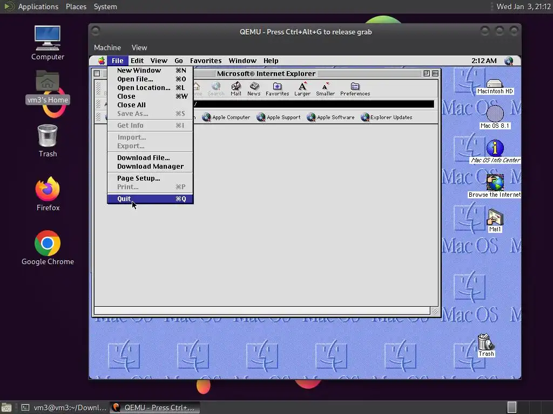This screenshot has width=553, height=414.
Task: Open the Preferences toolbar icon
Action: coord(355,89)
